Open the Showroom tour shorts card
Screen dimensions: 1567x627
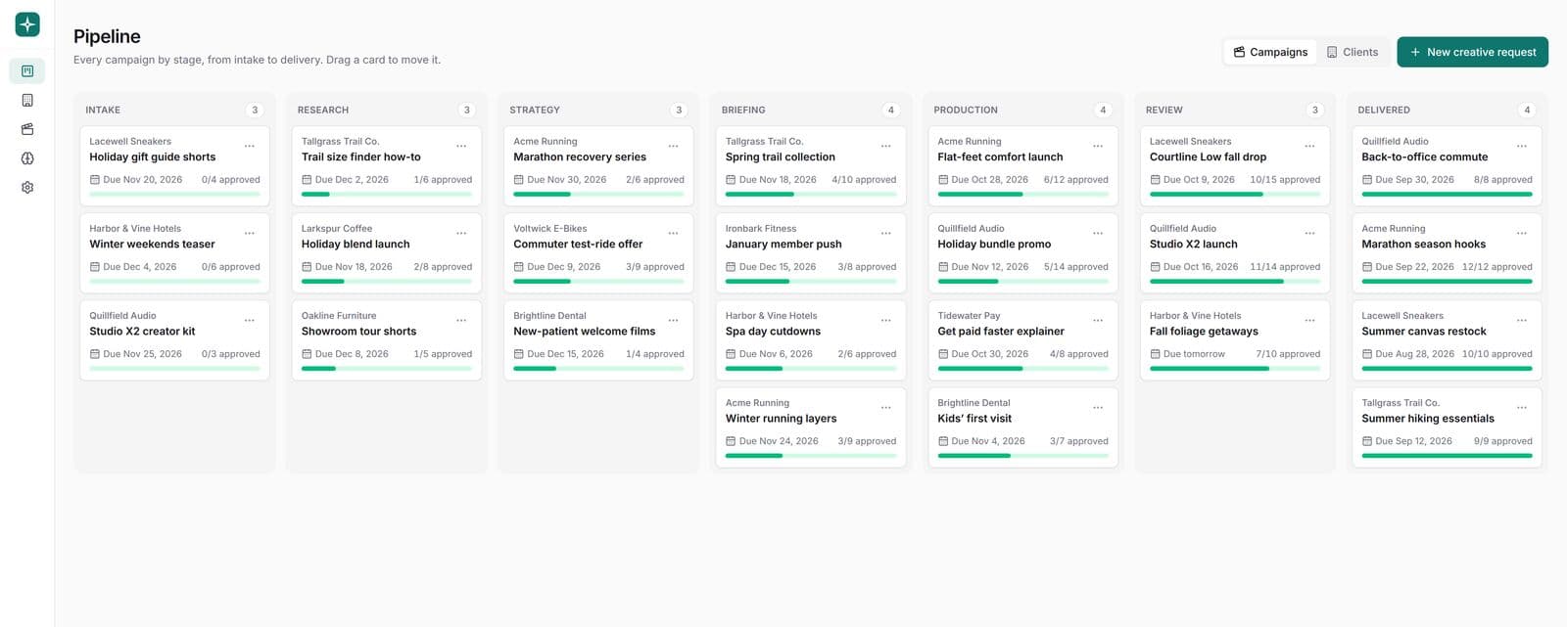point(387,340)
